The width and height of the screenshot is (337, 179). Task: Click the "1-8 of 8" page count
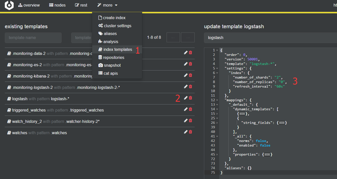click(x=154, y=38)
